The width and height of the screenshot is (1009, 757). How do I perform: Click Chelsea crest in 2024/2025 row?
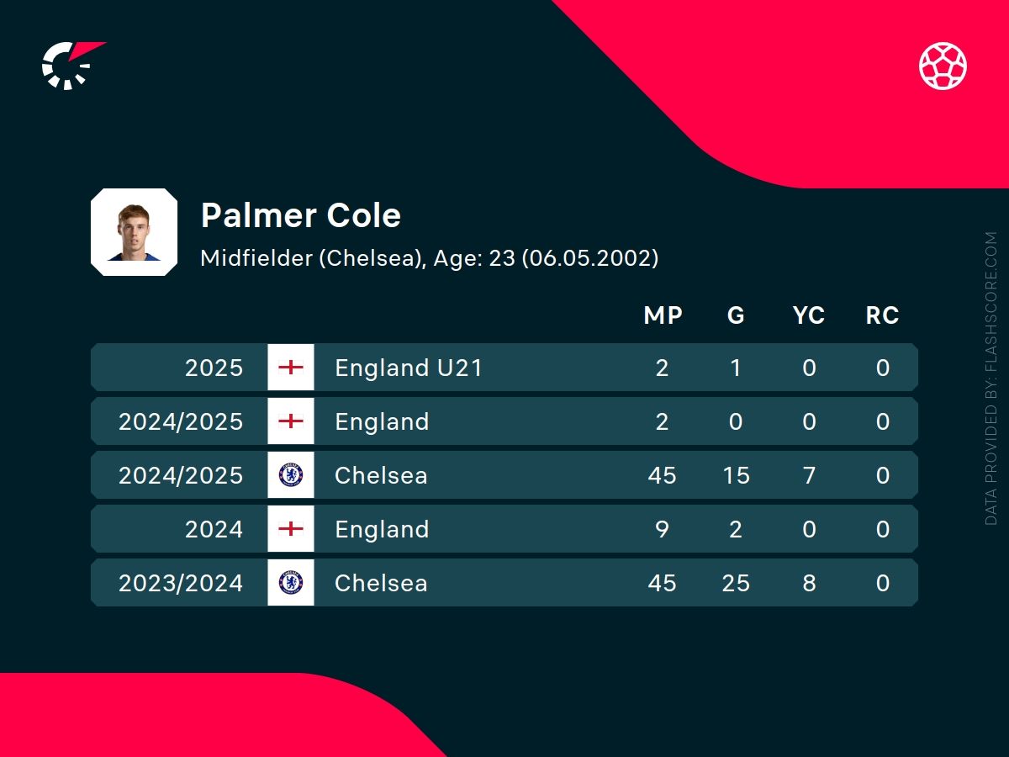click(291, 475)
